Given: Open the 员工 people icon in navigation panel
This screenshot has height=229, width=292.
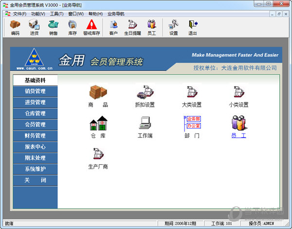Looking at the screenshot, I should (239, 123).
